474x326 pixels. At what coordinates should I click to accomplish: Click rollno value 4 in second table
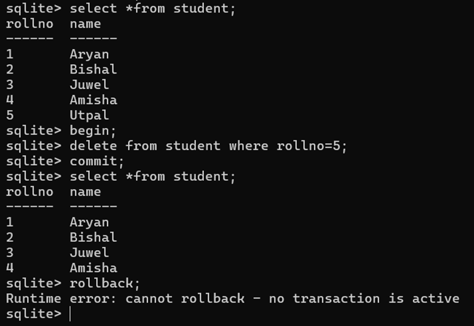[x=9, y=268]
